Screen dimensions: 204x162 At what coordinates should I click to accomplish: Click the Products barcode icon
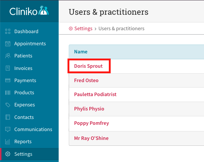pyautogui.click(x=8, y=92)
